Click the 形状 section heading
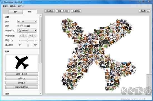The image size is (153, 101). [x=7, y=52]
